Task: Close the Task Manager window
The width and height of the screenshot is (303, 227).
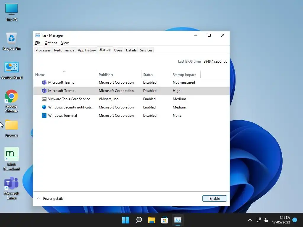Action: coord(223,35)
